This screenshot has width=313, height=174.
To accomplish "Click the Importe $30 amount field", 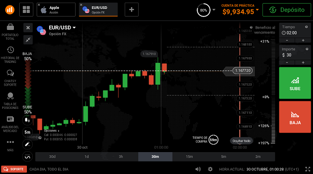I will (x=295, y=53).
